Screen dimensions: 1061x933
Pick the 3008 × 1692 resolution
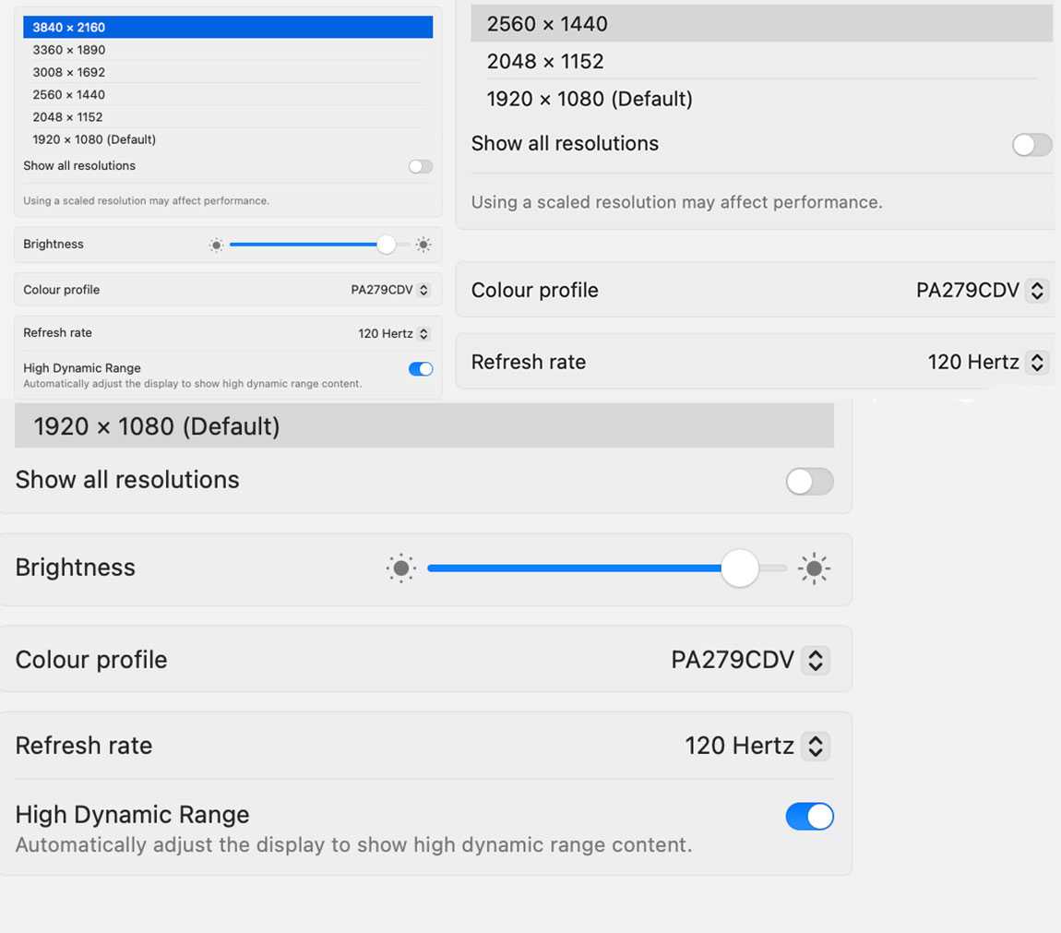point(227,72)
